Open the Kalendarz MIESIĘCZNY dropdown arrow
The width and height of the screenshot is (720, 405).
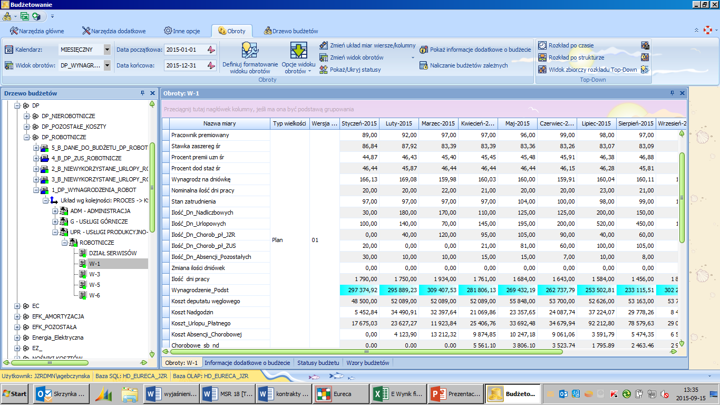tap(107, 50)
